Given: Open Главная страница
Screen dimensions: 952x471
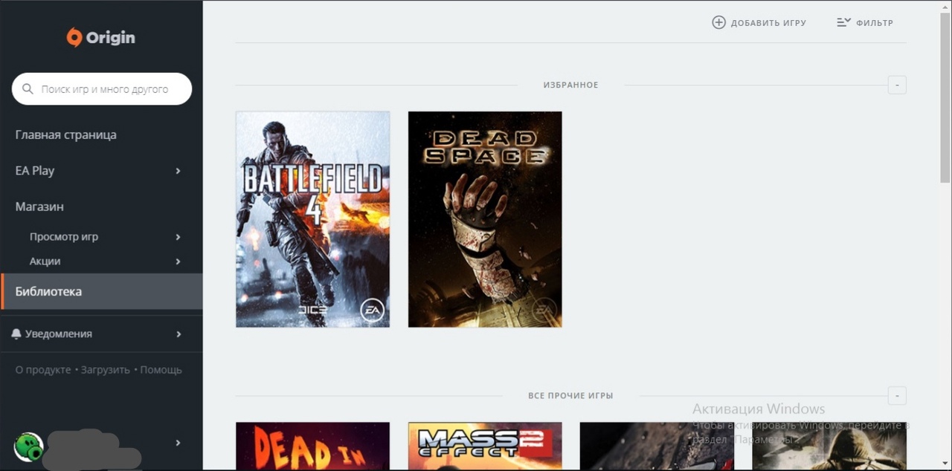Looking at the screenshot, I should 65,134.
